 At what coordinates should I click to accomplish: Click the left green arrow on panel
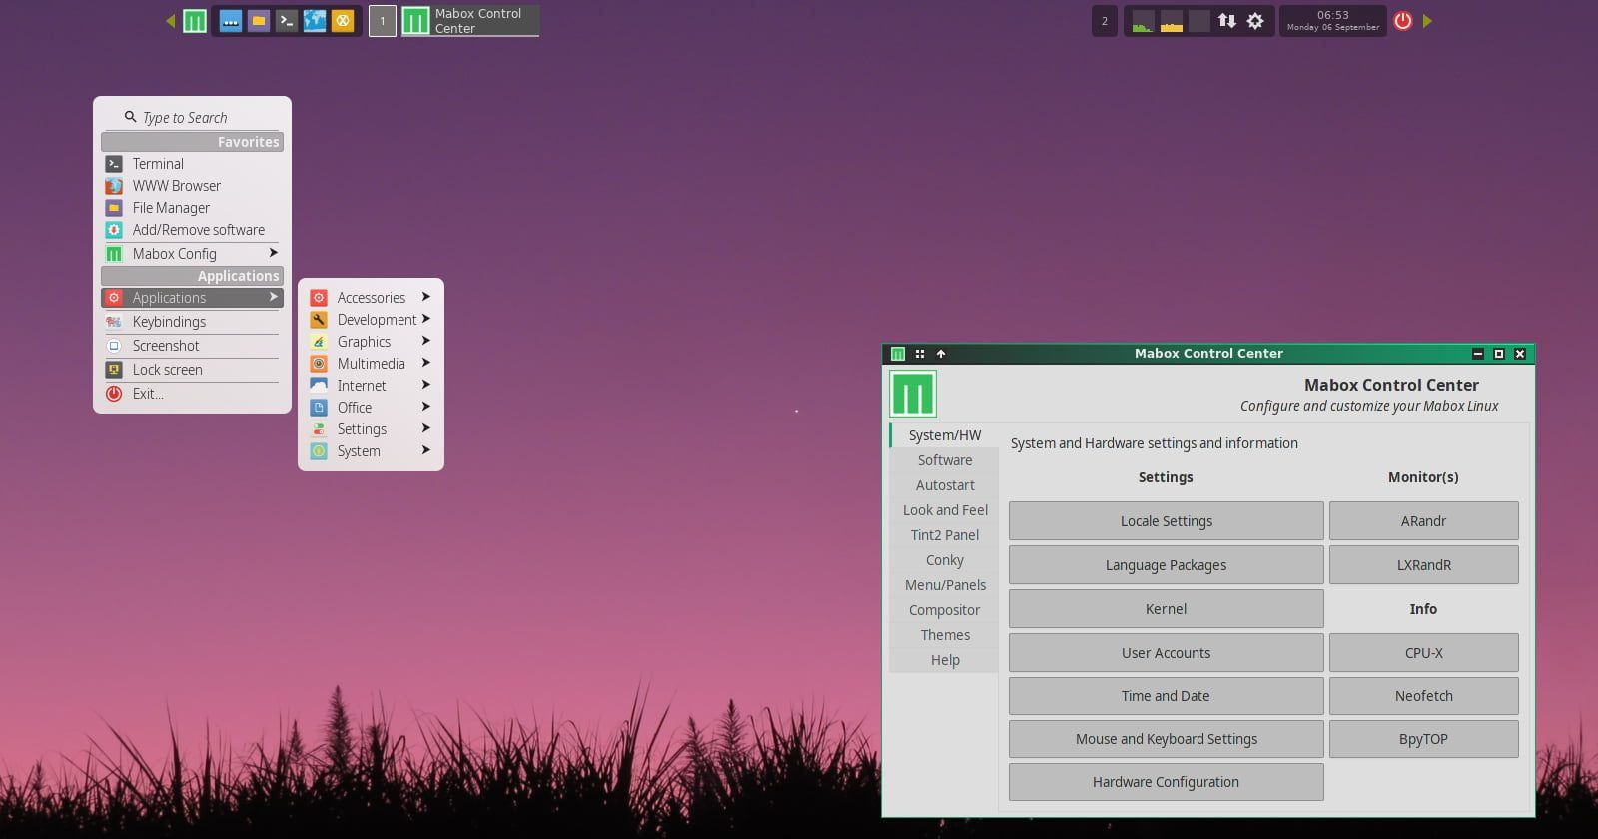coord(170,21)
